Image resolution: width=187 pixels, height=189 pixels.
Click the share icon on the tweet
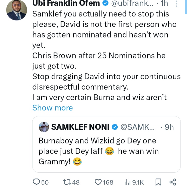(173, 182)
